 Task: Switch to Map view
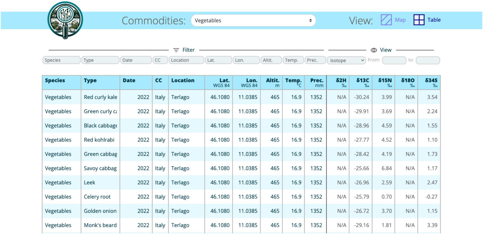point(400,20)
